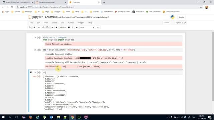
Task: Move selected cell up arrow
Action: click(x=52, y=27)
